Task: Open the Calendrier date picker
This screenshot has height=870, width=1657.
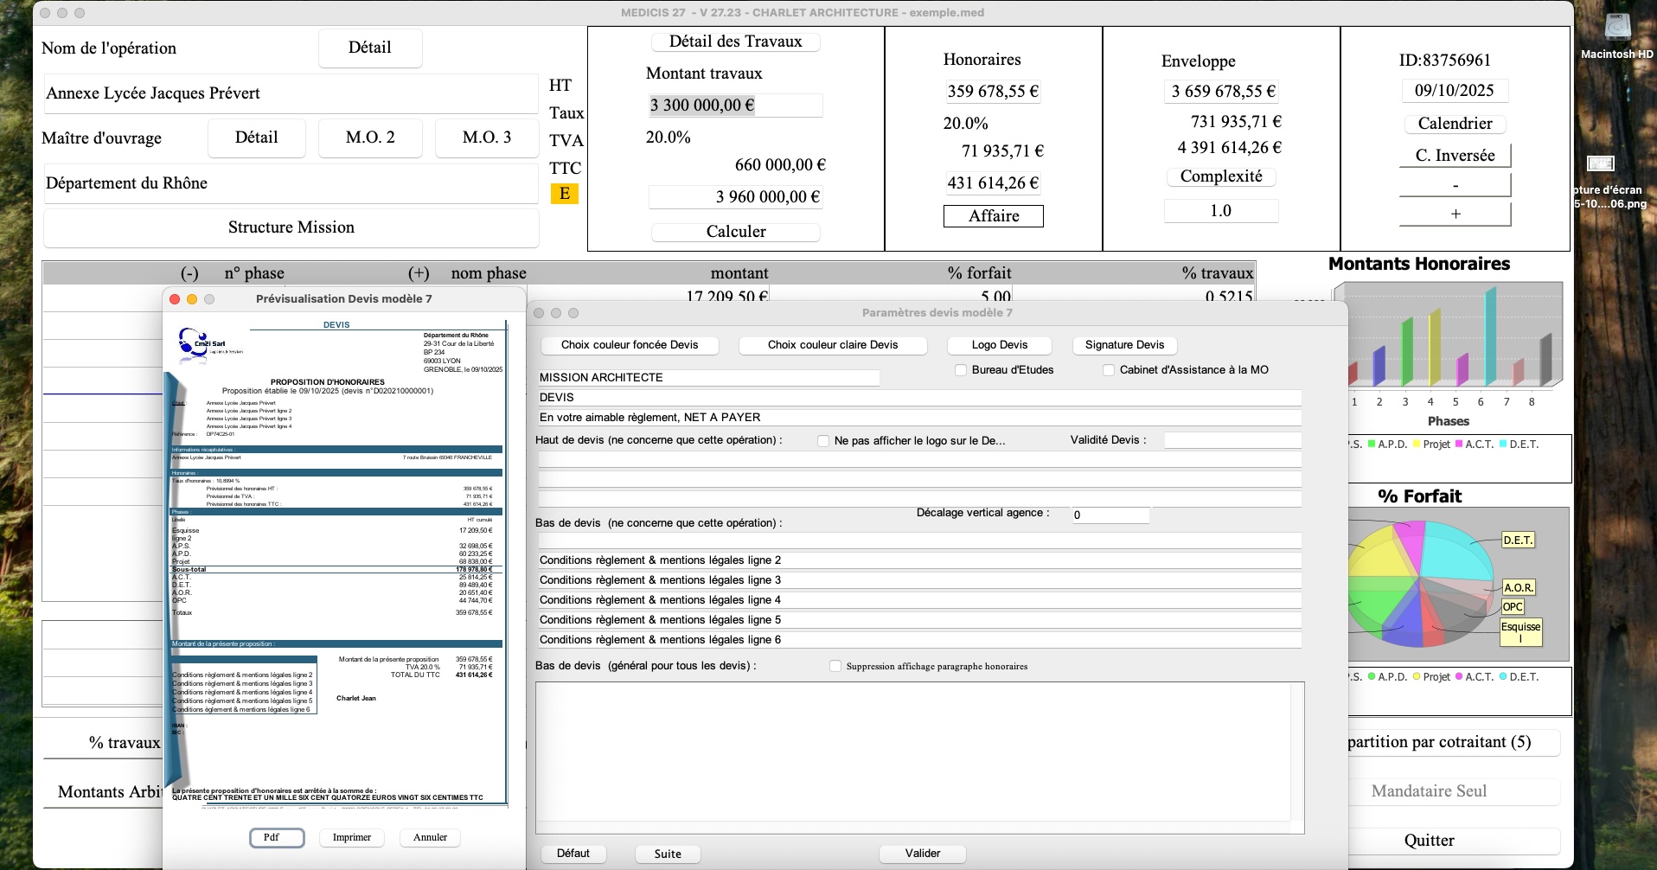Action: click(1455, 124)
